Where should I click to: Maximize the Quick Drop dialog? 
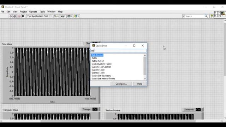pos(134,46)
